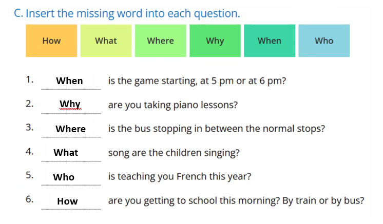This screenshot has width=383, height=224.
Task: Click the text "song are the children singing?"
Action: pos(174,153)
